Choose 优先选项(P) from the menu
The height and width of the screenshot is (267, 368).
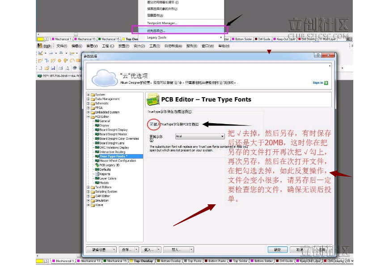click(x=156, y=30)
